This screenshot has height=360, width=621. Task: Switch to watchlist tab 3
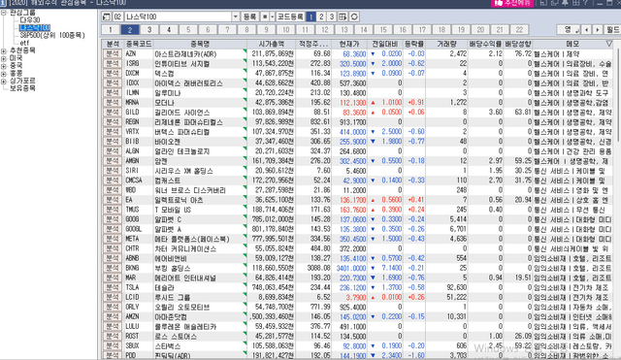tap(149, 30)
